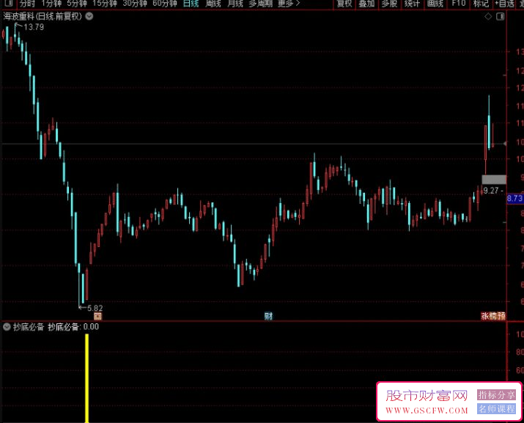
Task: Click the panel icon left of 分时
Action: pos(8,4)
